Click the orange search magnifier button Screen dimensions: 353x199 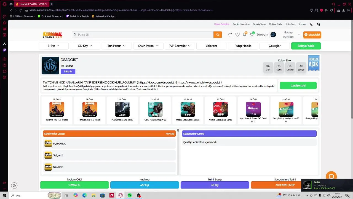click(218, 35)
